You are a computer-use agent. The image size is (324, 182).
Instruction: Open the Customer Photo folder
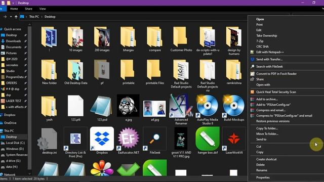[181, 39]
